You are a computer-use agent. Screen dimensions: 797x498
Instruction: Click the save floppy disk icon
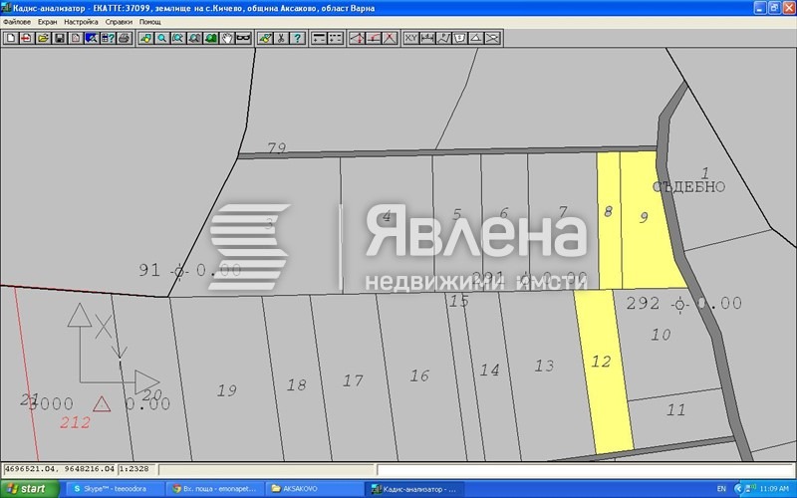59,39
